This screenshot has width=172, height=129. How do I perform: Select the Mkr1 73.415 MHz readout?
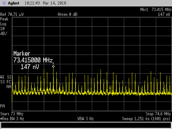point(156,10)
